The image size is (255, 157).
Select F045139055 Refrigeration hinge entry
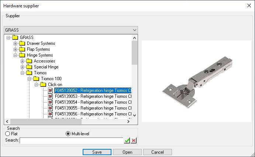[x=93, y=108]
